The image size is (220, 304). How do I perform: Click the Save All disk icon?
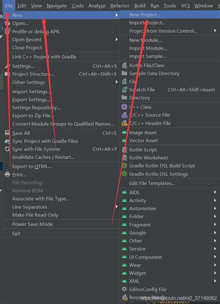pyautogui.click(x=7, y=133)
